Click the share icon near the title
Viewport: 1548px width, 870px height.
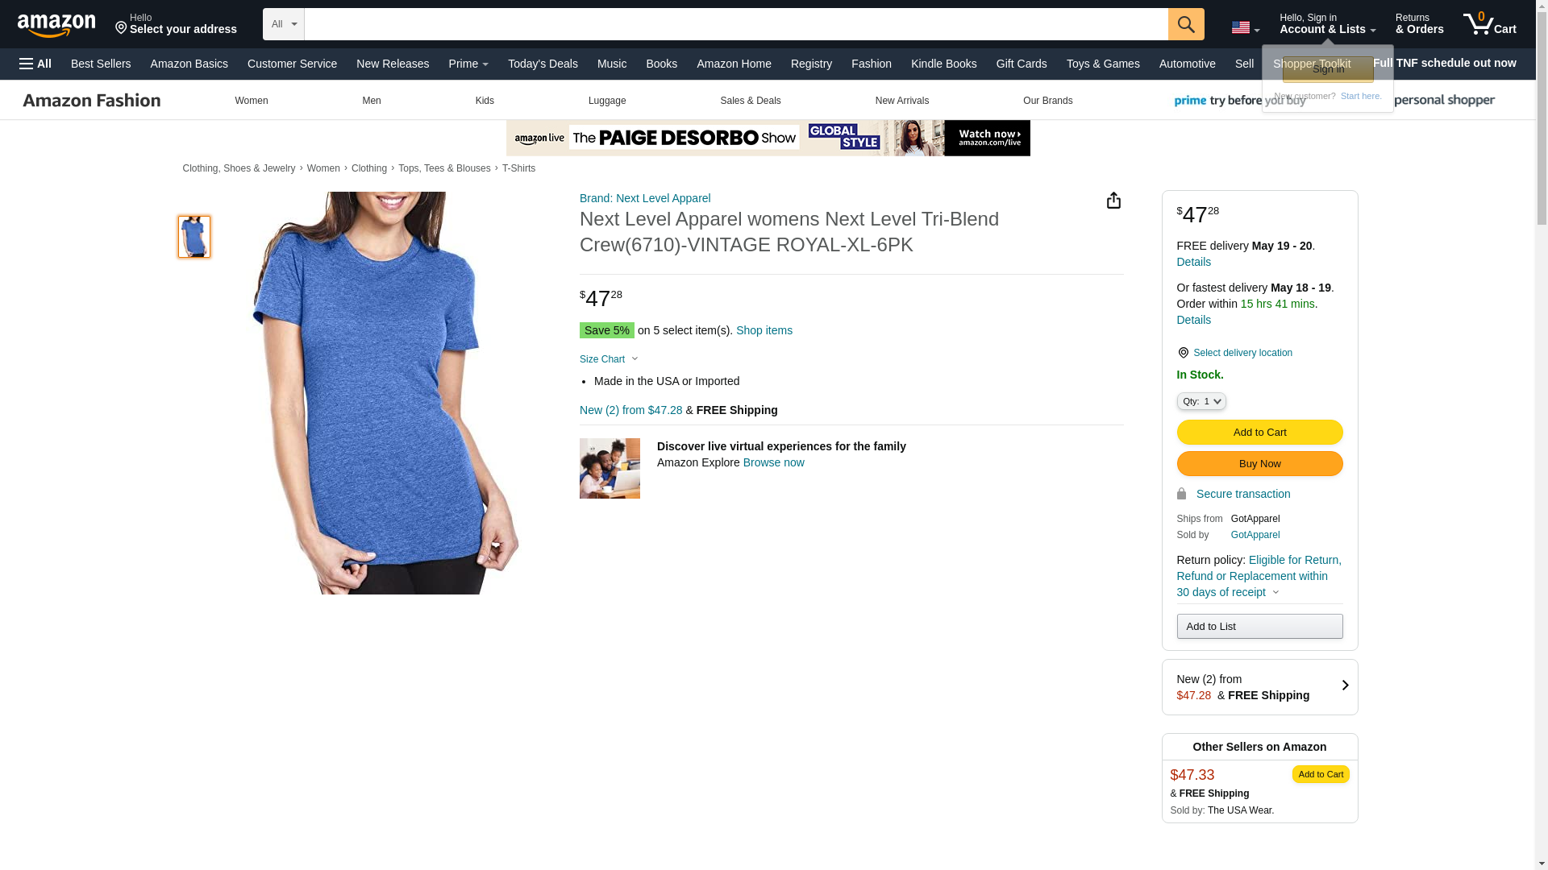tap(1113, 201)
